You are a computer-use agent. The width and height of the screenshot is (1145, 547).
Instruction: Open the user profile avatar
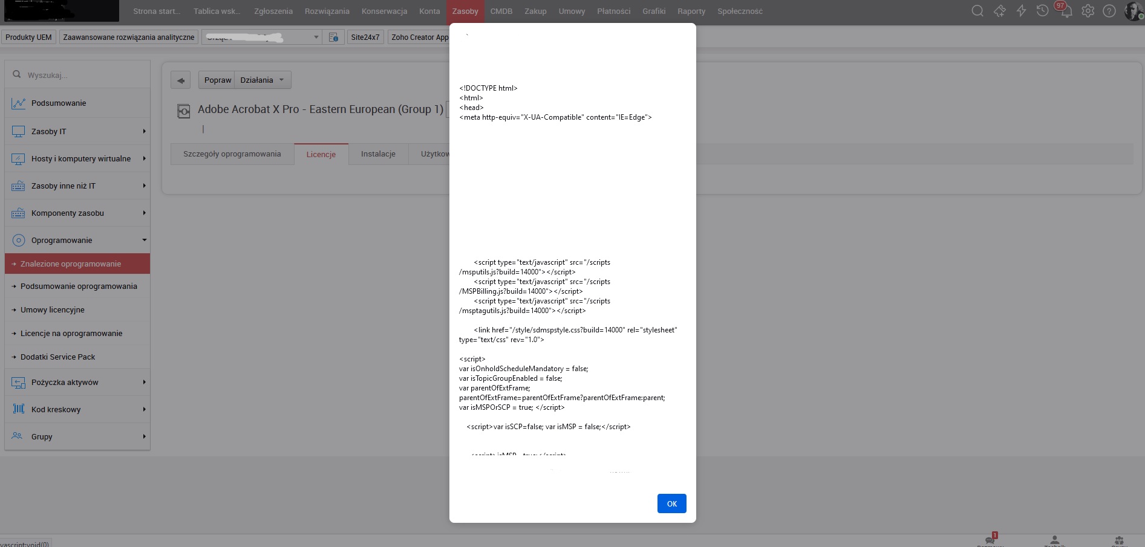tap(1133, 11)
